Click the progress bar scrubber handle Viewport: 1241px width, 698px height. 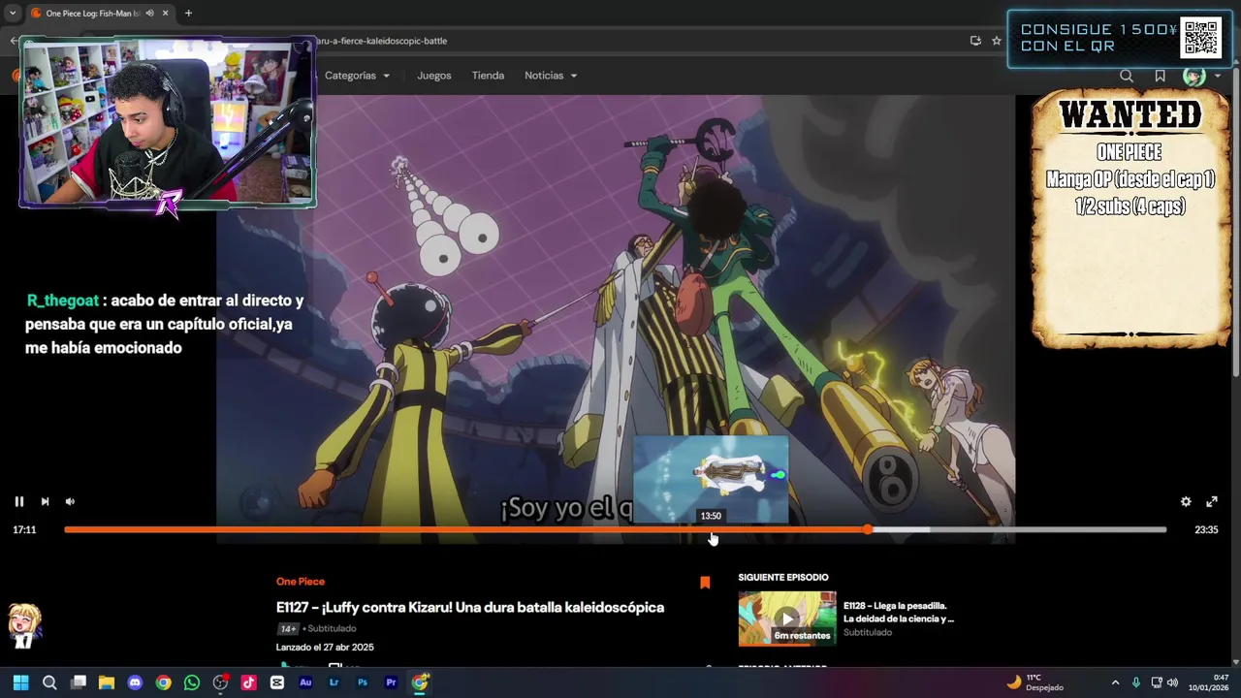(868, 529)
